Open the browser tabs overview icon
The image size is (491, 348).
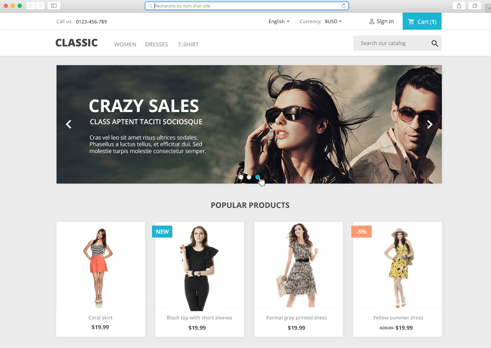(474, 6)
